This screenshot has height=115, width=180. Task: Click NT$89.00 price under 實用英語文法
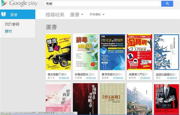pyautogui.click(x=118, y=78)
